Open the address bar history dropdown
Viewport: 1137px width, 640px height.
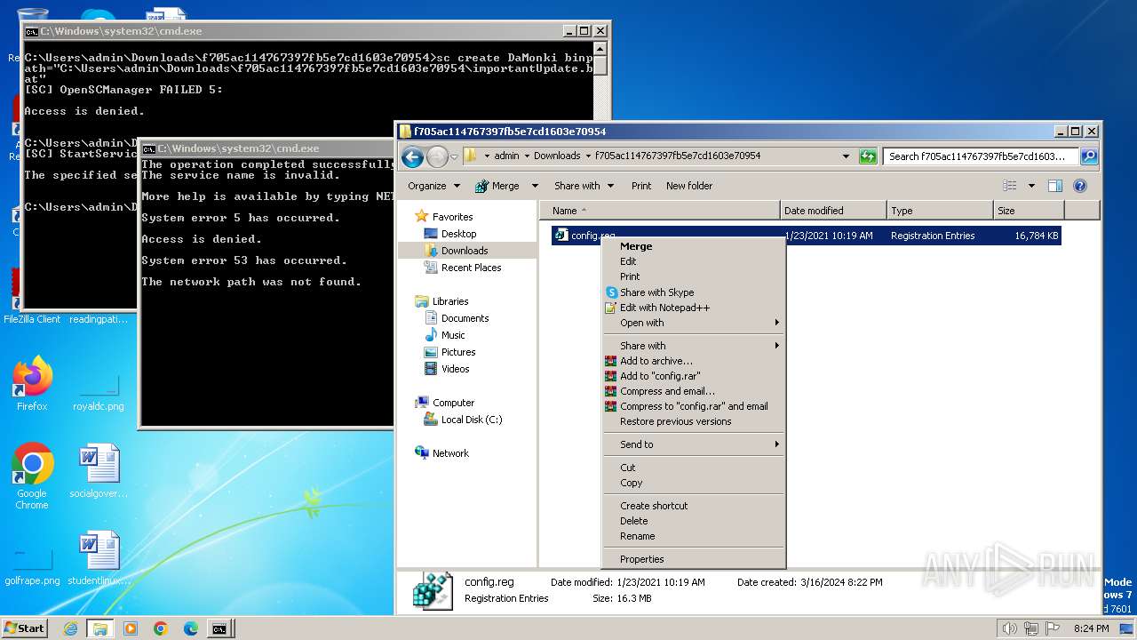(x=846, y=156)
